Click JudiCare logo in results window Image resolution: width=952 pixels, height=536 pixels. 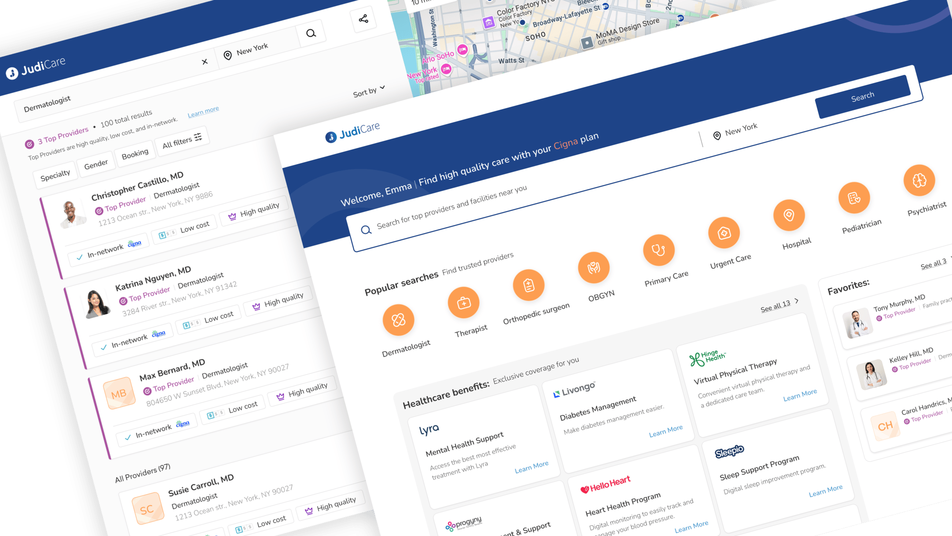point(36,67)
